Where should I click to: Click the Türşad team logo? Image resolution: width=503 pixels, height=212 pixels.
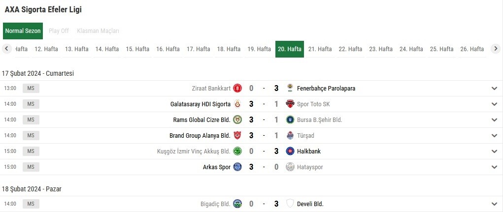coord(290,135)
